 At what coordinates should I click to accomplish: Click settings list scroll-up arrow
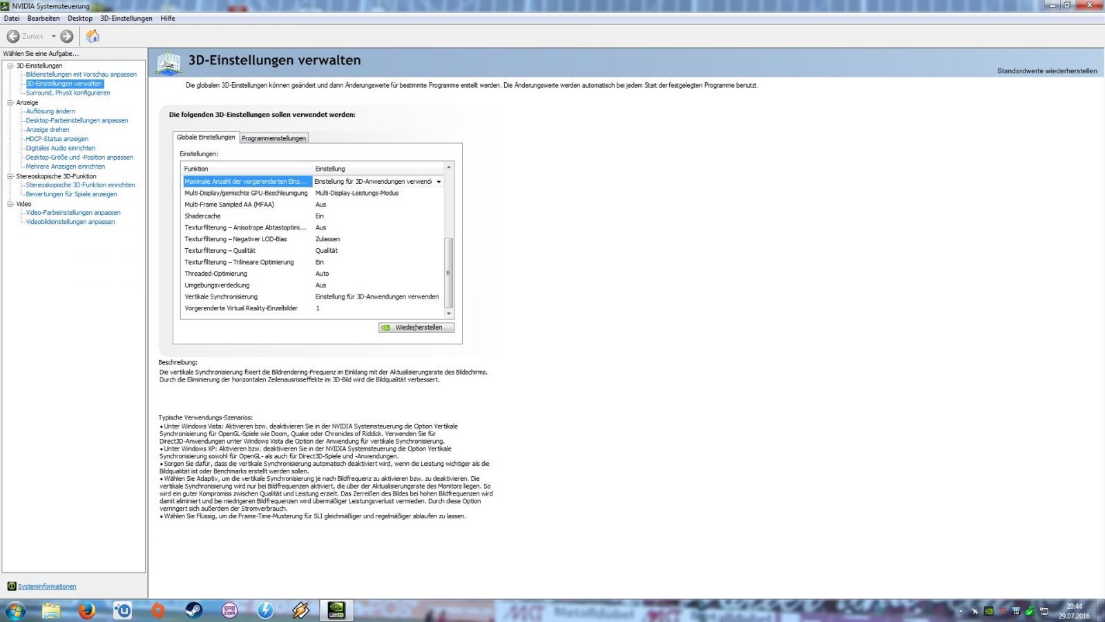(449, 167)
